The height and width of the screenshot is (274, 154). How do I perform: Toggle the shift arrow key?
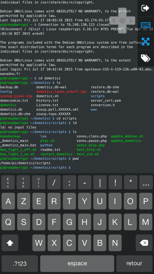point(10,243)
